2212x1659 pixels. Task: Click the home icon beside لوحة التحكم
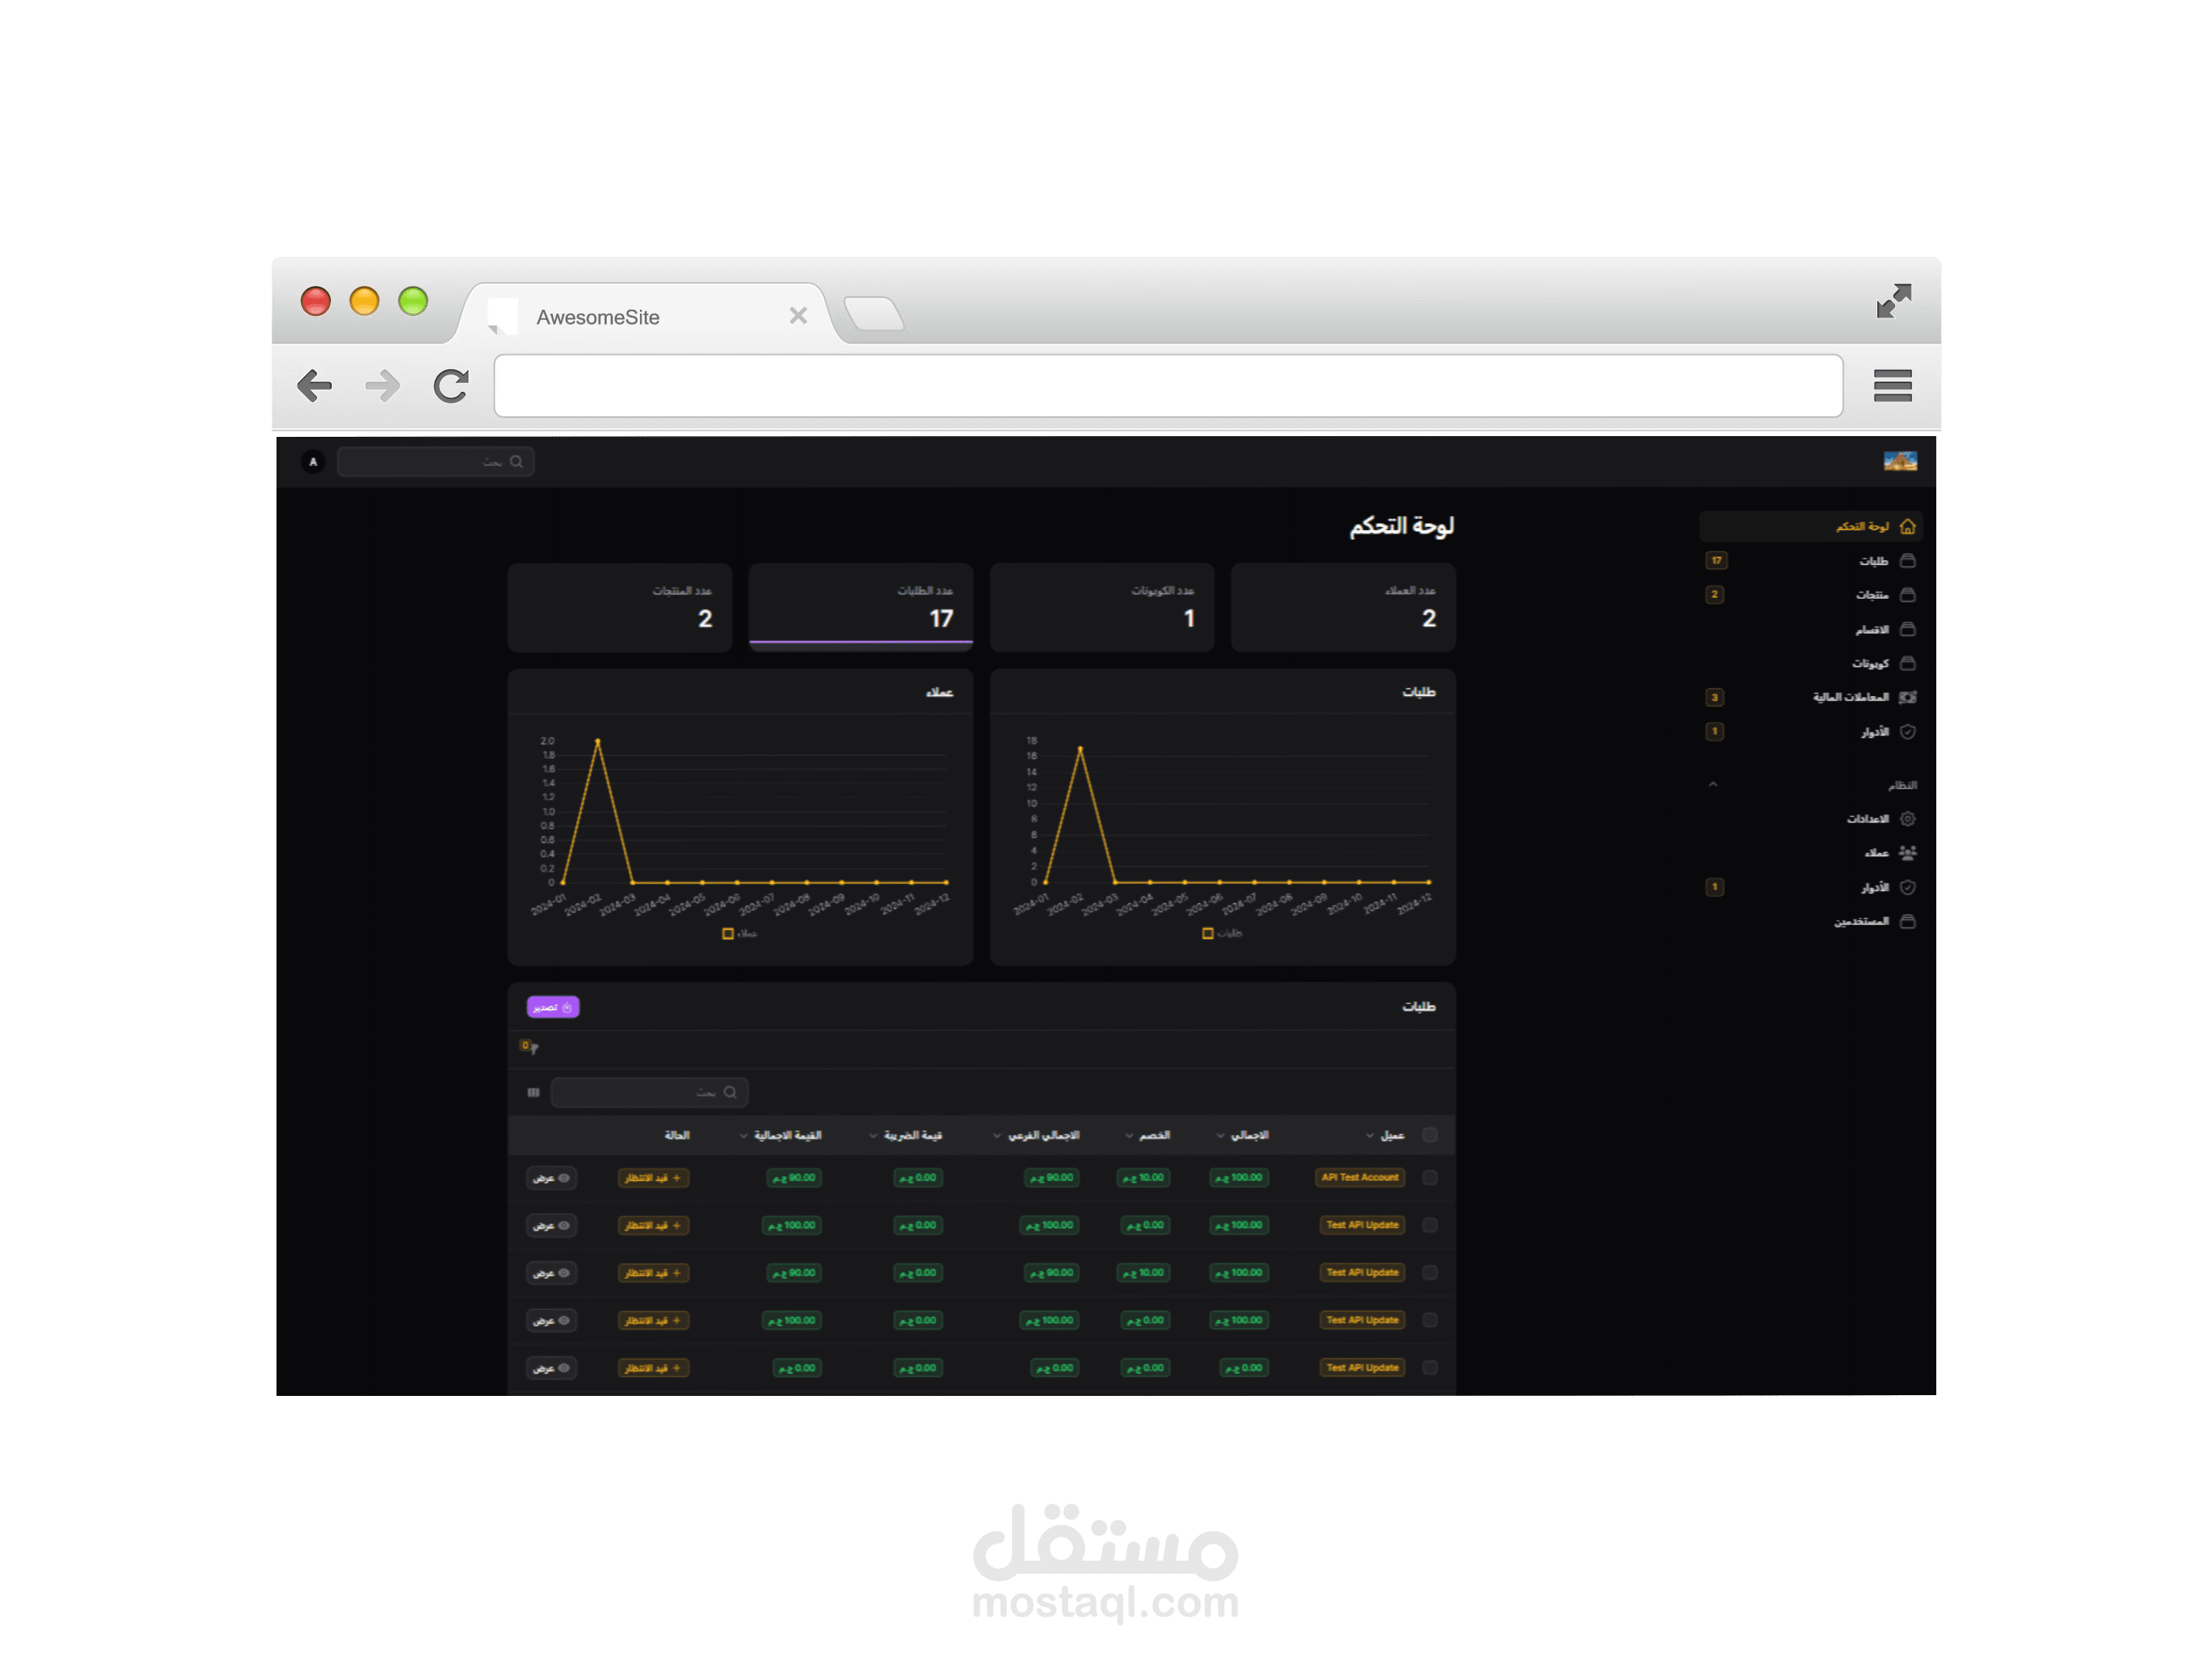(1907, 527)
